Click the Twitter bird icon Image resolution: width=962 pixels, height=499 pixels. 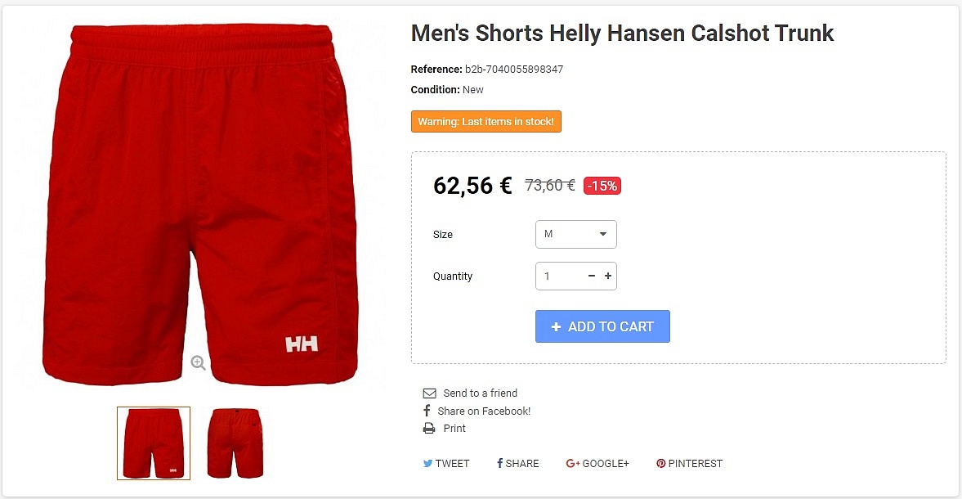427,463
